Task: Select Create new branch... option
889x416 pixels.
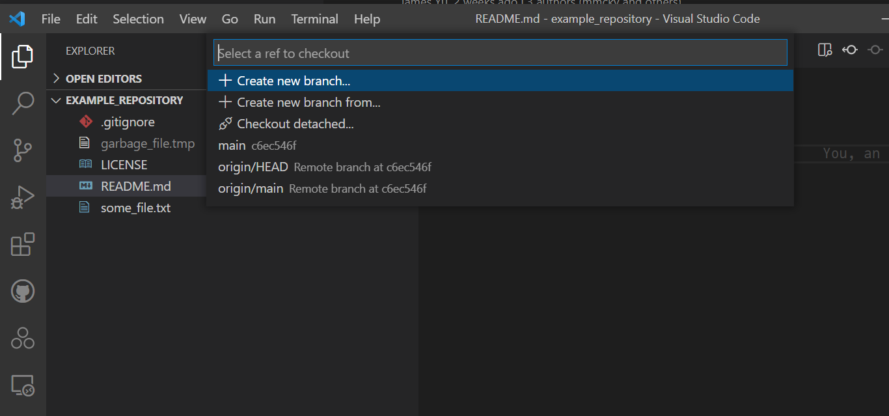Action: click(x=293, y=81)
